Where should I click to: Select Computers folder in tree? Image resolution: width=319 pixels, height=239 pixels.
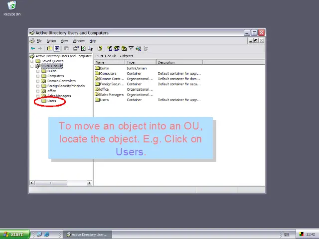pyautogui.click(x=55, y=76)
